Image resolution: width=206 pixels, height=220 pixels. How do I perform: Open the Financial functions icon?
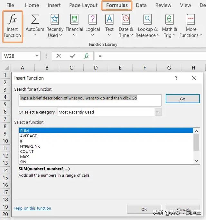(74, 19)
